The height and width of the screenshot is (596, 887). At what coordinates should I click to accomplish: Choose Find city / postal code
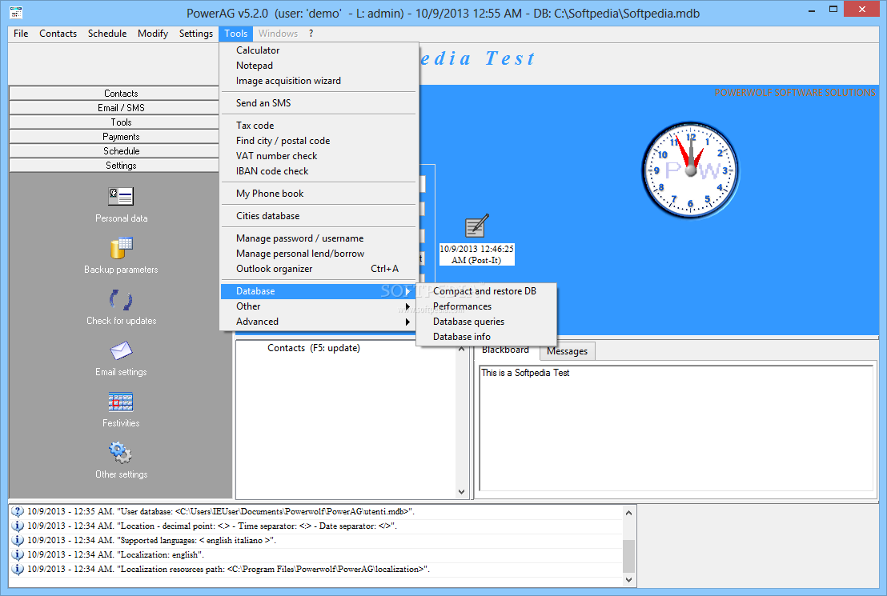click(319, 141)
